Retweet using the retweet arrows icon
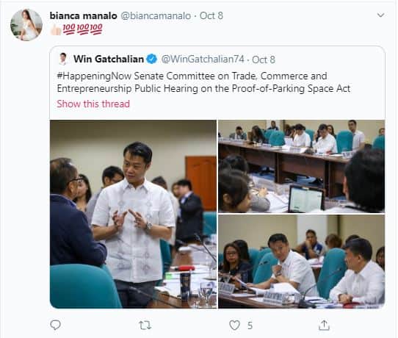This screenshot has height=338, width=398. coord(145,325)
